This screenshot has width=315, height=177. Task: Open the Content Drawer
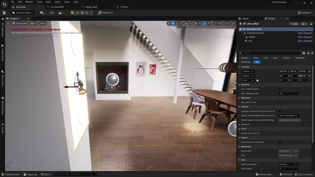click(11, 175)
